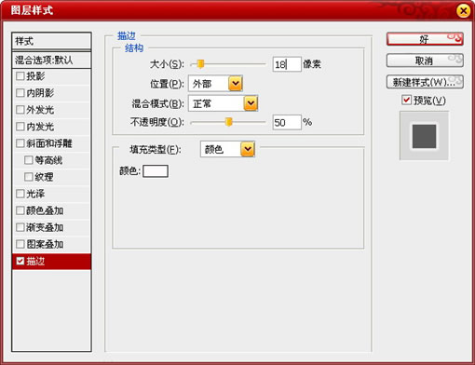Image resolution: width=475 pixels, height=365 pixels.
Task: Open the 颜色 stroke color swatch
Action: point(156,171)
